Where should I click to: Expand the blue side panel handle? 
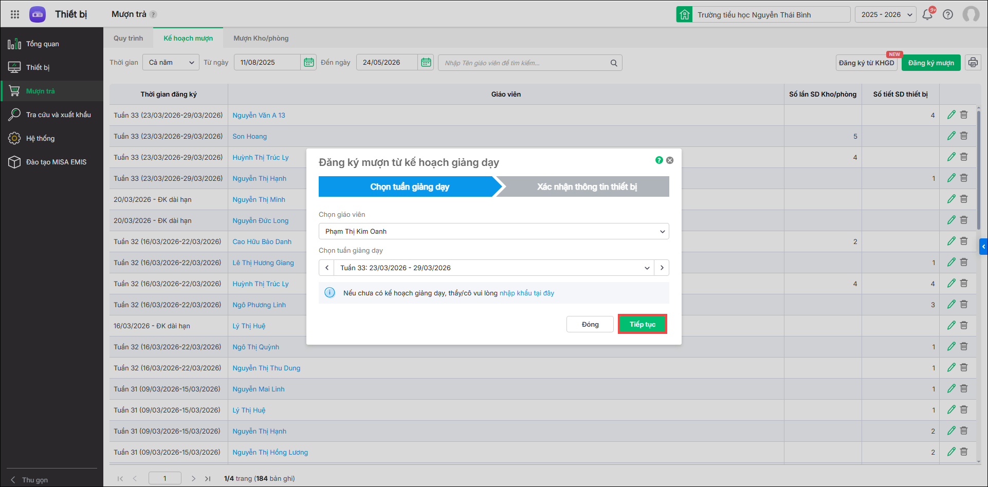coord(983,247)
